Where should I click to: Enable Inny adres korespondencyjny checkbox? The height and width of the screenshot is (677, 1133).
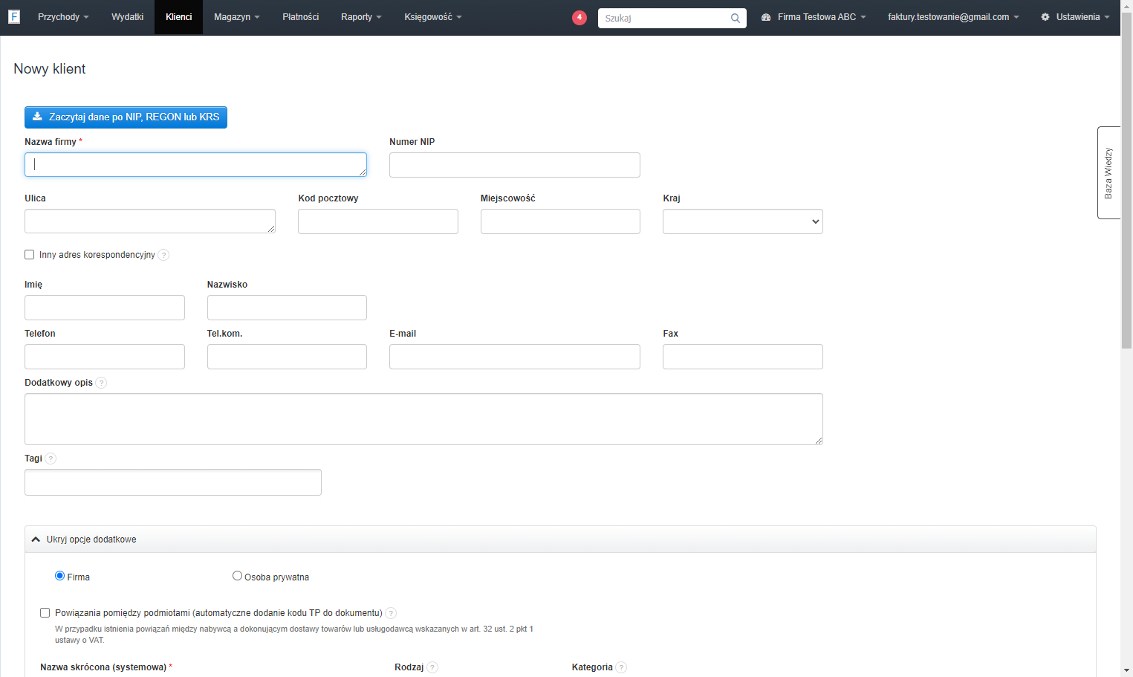(x=30, y=255)
